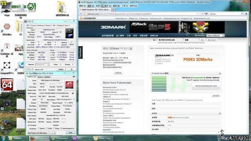Open the Processor selection dropdown in CPU-Z
Viewport: 251px width, 141px height.
[42, 65]
